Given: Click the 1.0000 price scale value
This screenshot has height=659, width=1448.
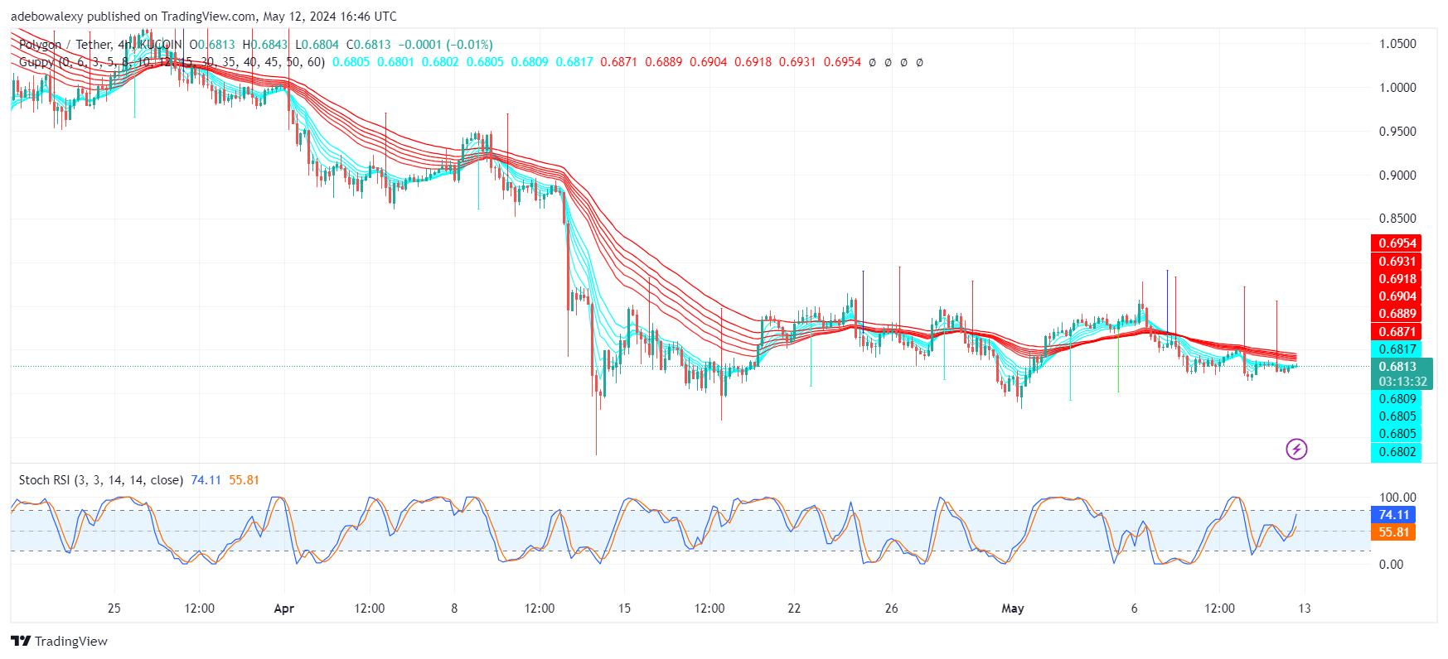Looking at the screenshot, I should pyautogui.click(x=1397, y=88).
